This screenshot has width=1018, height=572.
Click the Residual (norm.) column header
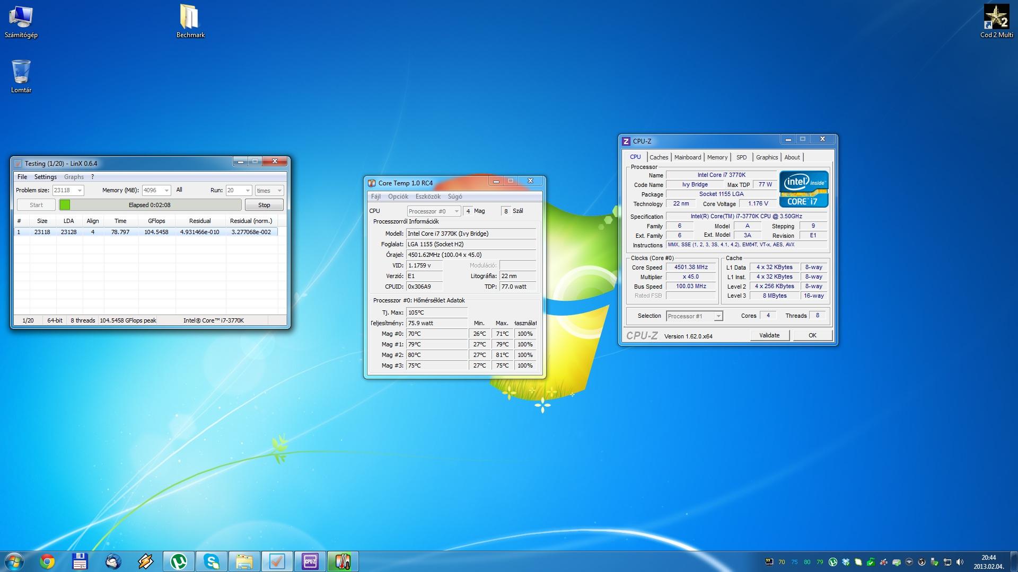point(251,221)
